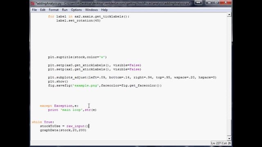Open the Windows menu
The width and height of the screenshot is (262, 147).
[91, 10]
